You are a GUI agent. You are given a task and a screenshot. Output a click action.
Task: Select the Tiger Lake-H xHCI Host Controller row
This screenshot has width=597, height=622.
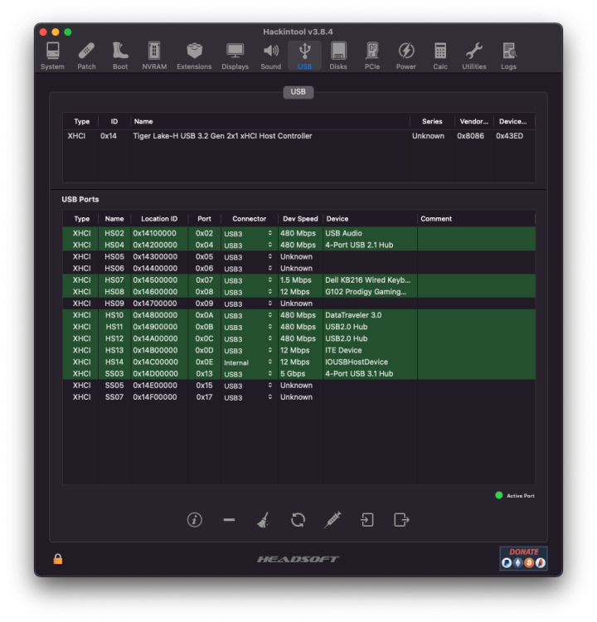298,136
